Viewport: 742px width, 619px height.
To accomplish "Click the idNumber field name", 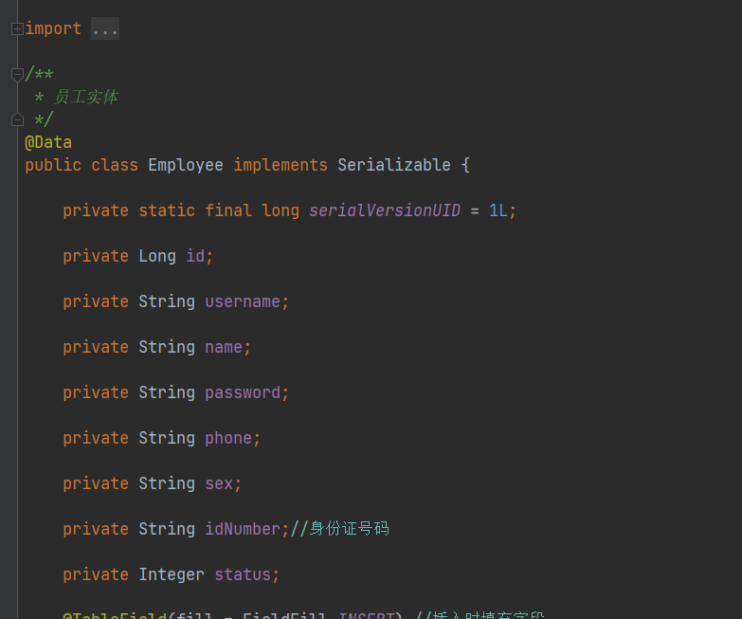I will (243, 529).
